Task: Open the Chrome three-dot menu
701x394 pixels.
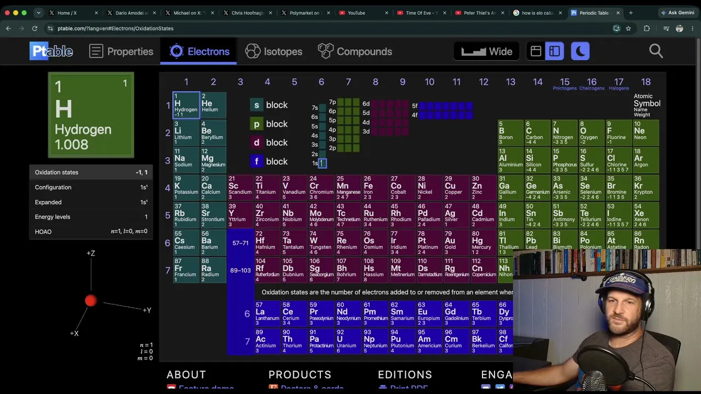Action: [x=693, y=28]
